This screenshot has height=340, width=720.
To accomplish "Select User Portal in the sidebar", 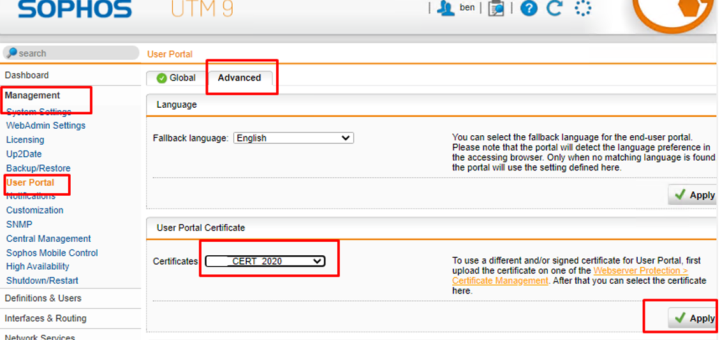I will click(x=30, y=182).
